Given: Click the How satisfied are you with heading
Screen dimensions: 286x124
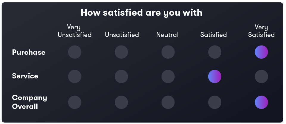Looking at the screenshot, I should coord(142,13).
